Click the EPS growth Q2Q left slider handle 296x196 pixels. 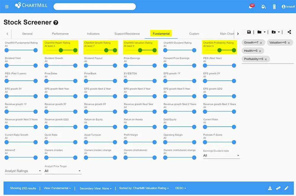click(x=205, y=96)
